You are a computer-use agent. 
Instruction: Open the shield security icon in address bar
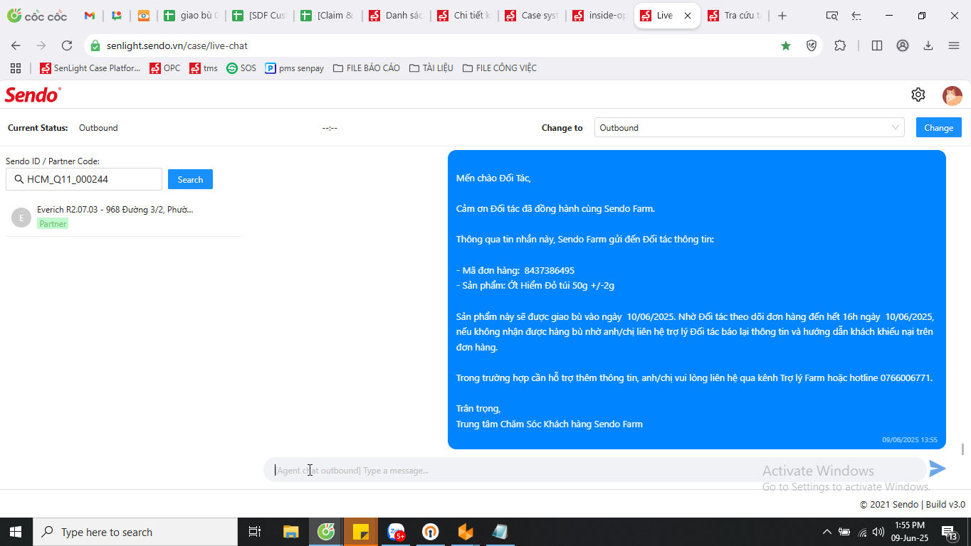812,45
